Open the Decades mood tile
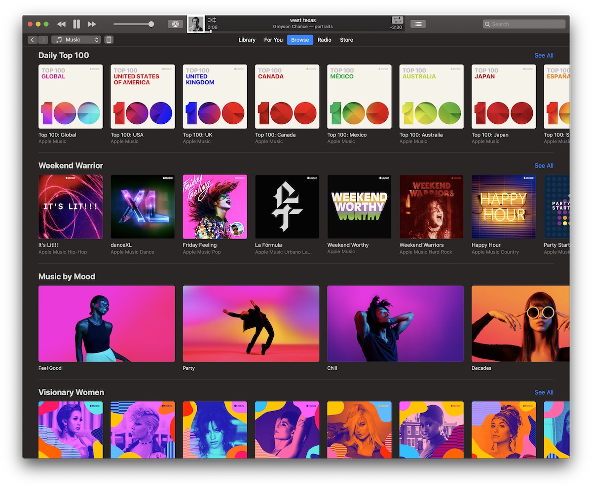The width and height of the screenshot is (592, 488). point(520,324)
